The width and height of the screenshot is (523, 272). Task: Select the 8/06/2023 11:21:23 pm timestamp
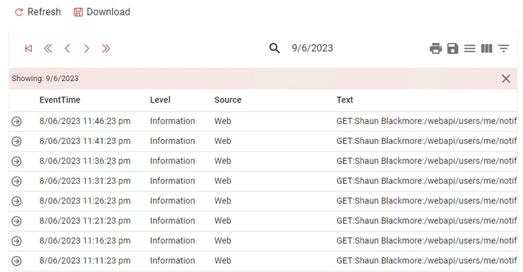(x=85, y=220)
